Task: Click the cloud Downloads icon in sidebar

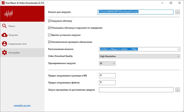Action: click(5, 35)
